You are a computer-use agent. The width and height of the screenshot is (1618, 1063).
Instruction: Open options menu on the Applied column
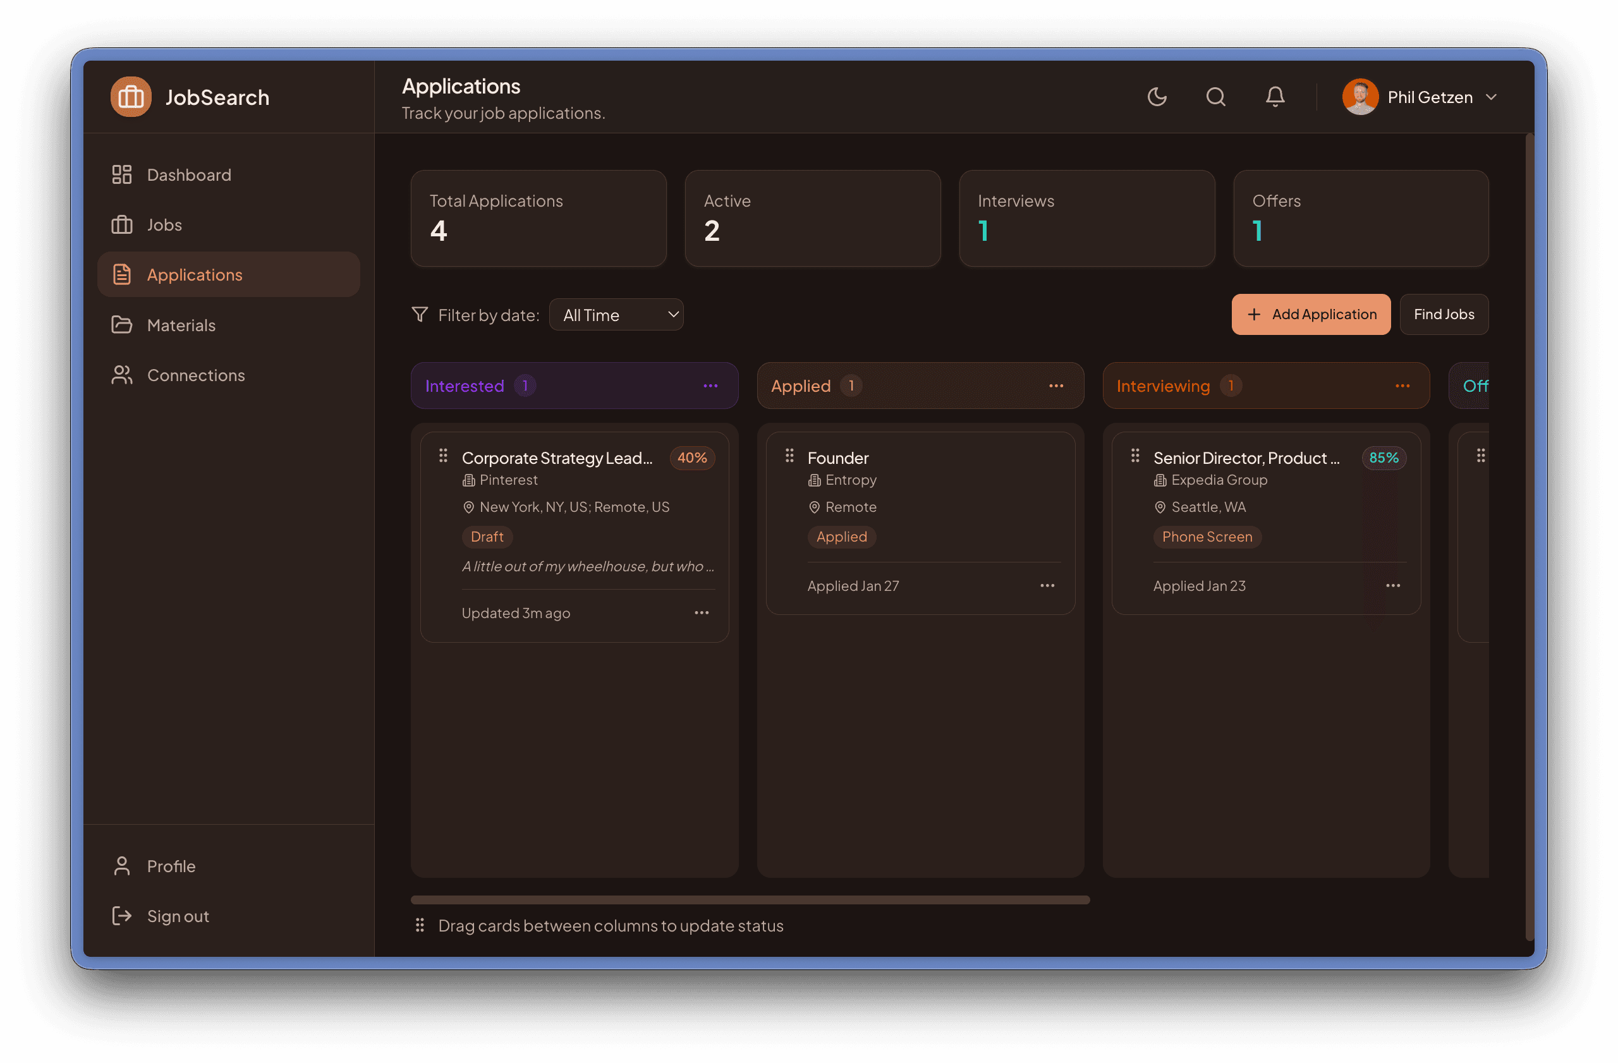(1057, 386)
